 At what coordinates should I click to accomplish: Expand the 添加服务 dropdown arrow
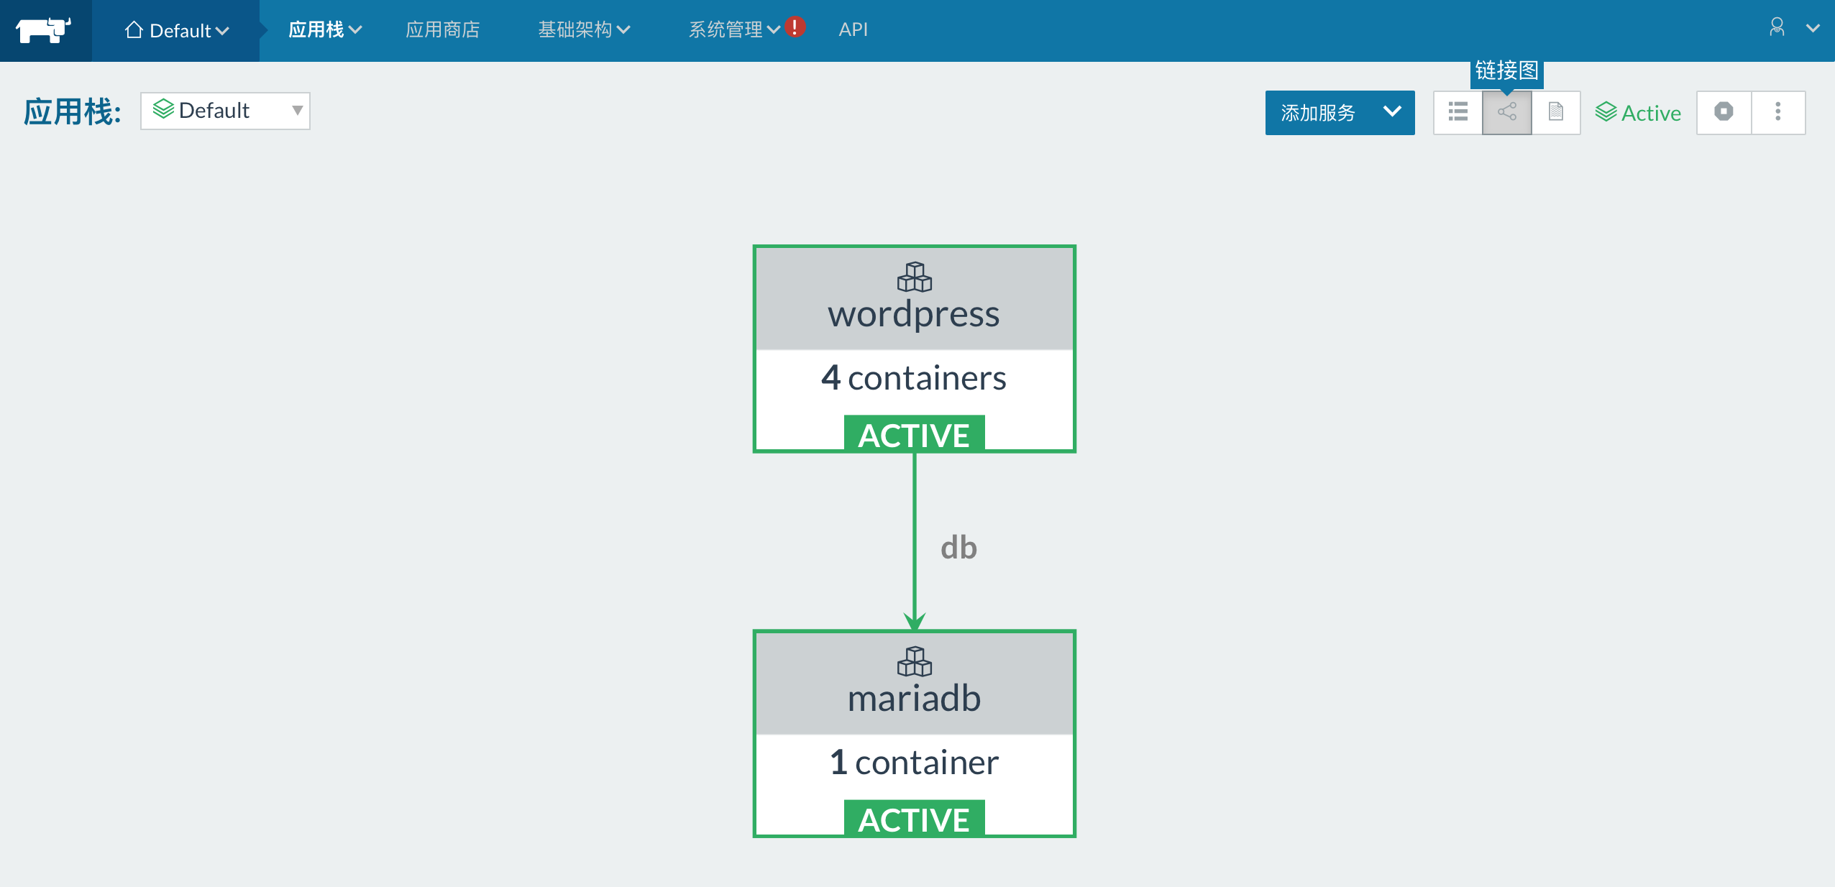pos(1392,112)
